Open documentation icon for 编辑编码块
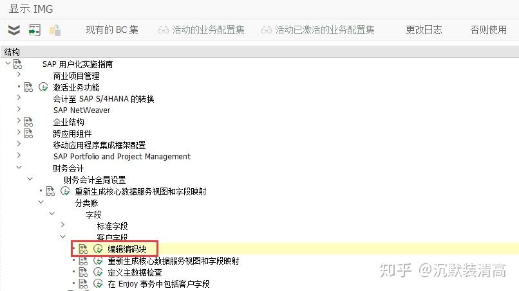 [83, 249]
